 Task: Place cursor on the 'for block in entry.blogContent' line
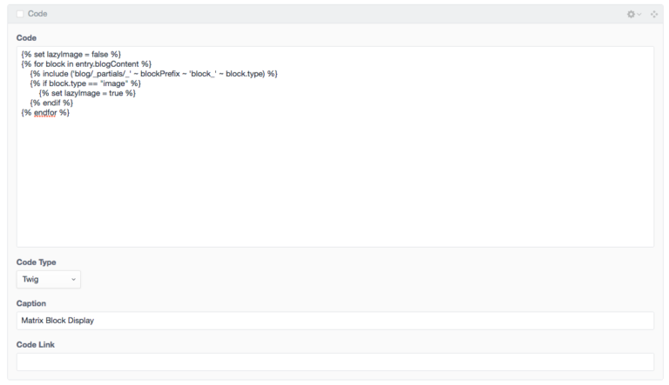(x=87, y=63)
